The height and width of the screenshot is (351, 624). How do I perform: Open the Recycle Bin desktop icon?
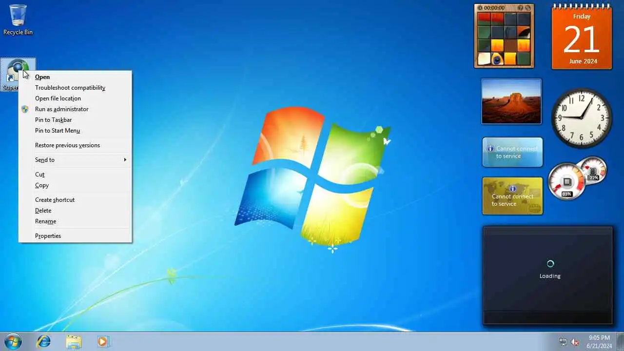tap(18, 19)
